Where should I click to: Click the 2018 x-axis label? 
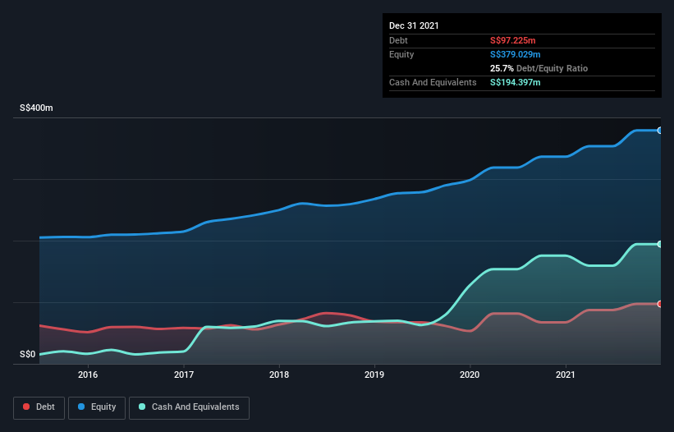pos(279,375)
